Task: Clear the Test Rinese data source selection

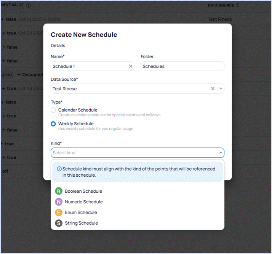Action: point(213,89)
